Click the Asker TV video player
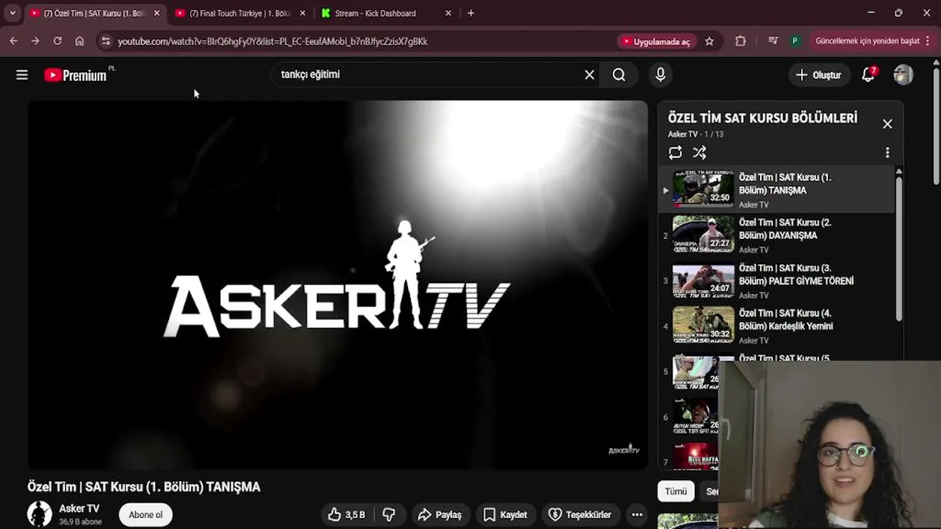This screenshot has width=941, height=529. pos(337,285)
